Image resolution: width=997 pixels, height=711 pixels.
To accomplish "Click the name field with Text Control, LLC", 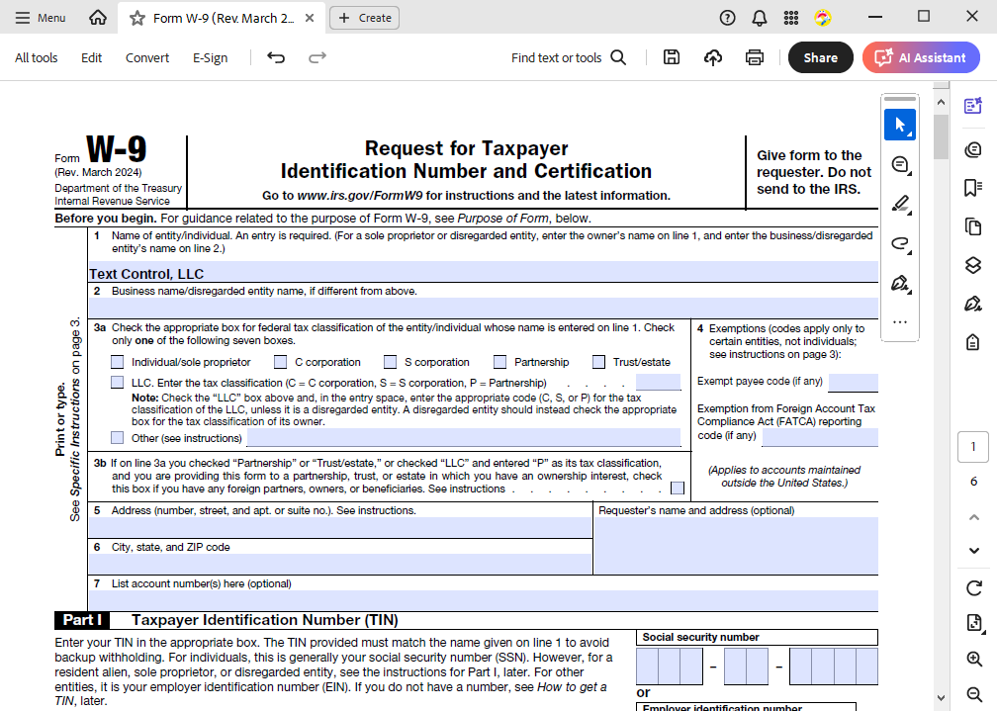I will 484,272.
